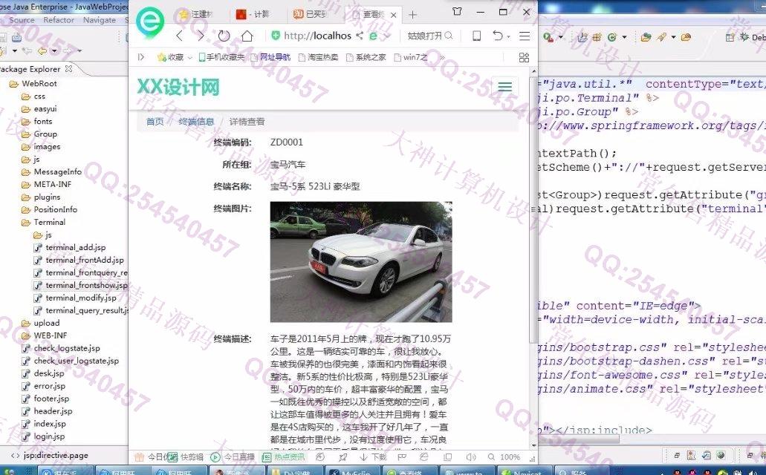Show more bookmarks chevron
Image resolution: width=766 pixels, height=475 pixels.
(x=443, y=58)
